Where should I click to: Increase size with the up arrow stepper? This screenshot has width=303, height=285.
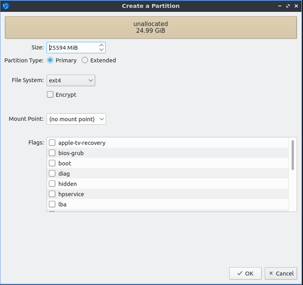(x=101, y=45)
